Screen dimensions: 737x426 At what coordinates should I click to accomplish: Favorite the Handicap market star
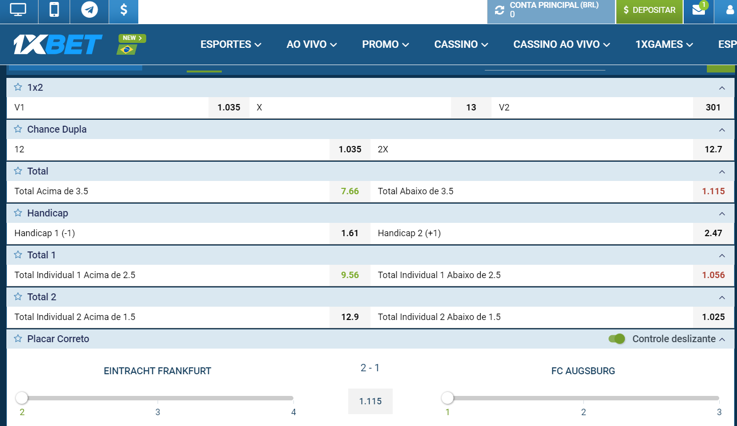point(18,213)
